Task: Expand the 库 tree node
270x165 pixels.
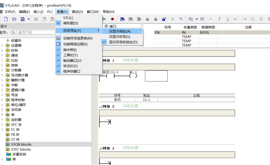Action: 2,159
